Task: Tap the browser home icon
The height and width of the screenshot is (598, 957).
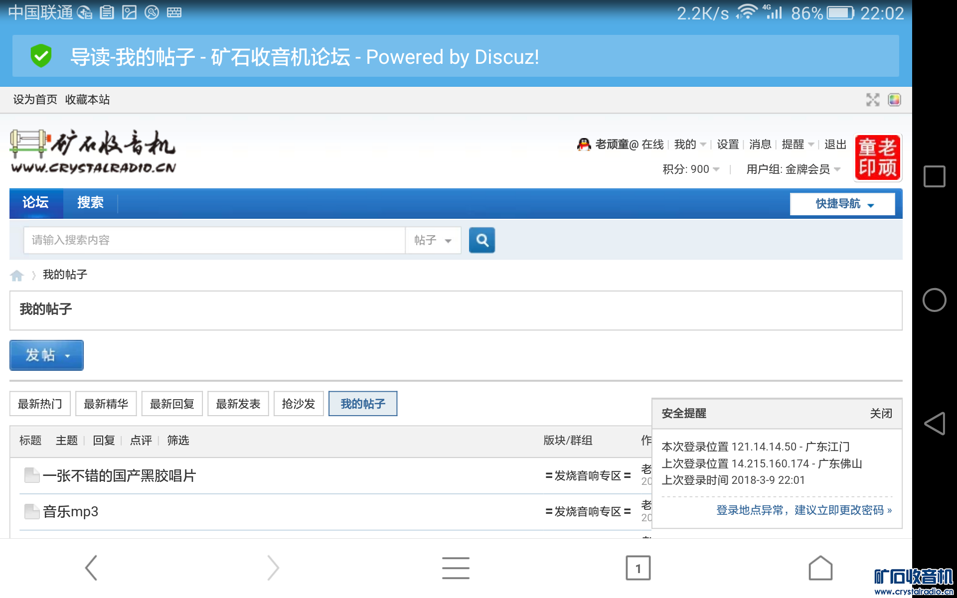Action: pyautogui.click(x=820, y=568)
